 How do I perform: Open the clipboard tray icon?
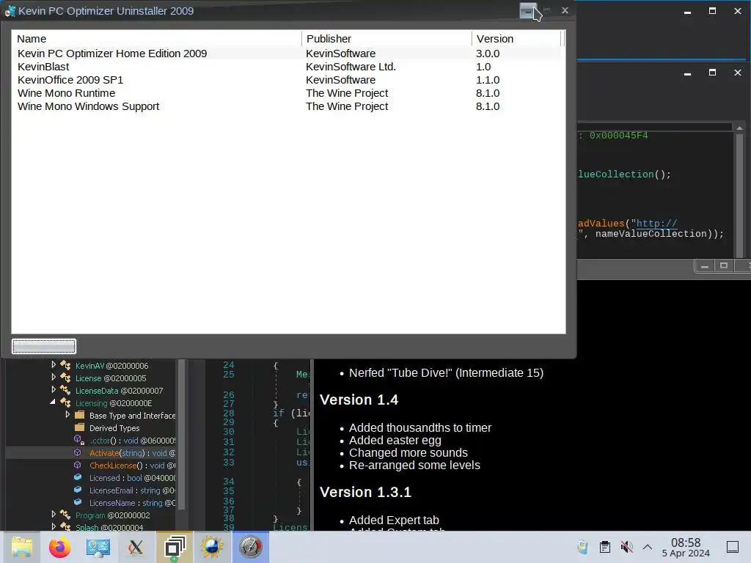pos(605,547)
